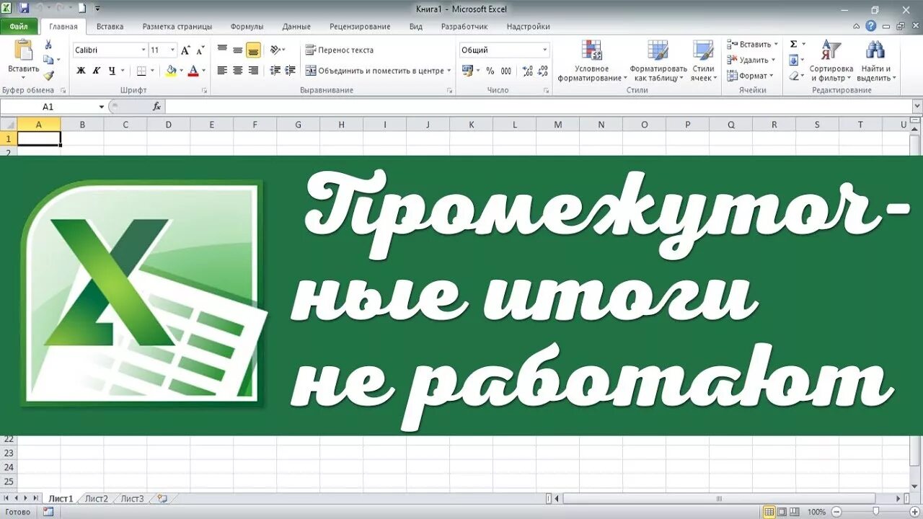The image size is (923, 519).
Task: Click the Borders icon in Шрифт group
Action: (141, 71)
